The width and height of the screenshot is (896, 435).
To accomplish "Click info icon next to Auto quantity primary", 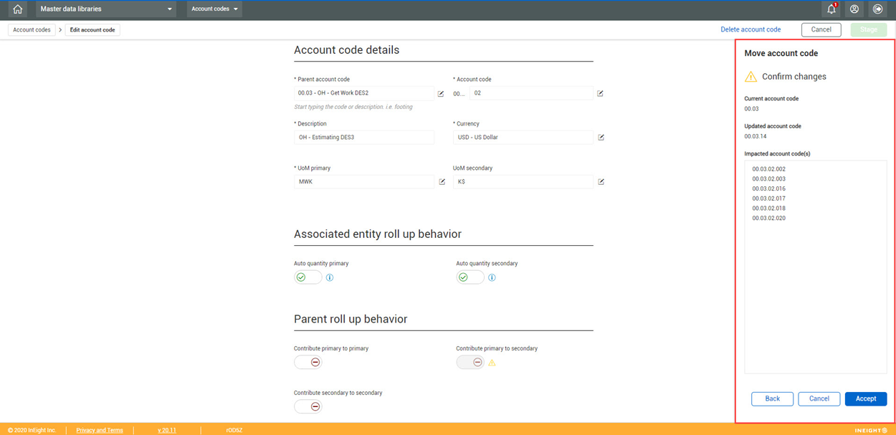I will tap(330, 278).
